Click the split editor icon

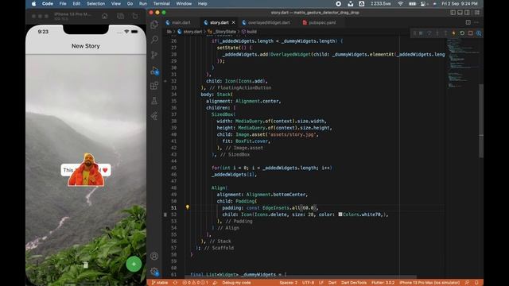pyautogui.click(x=468, y=22)
